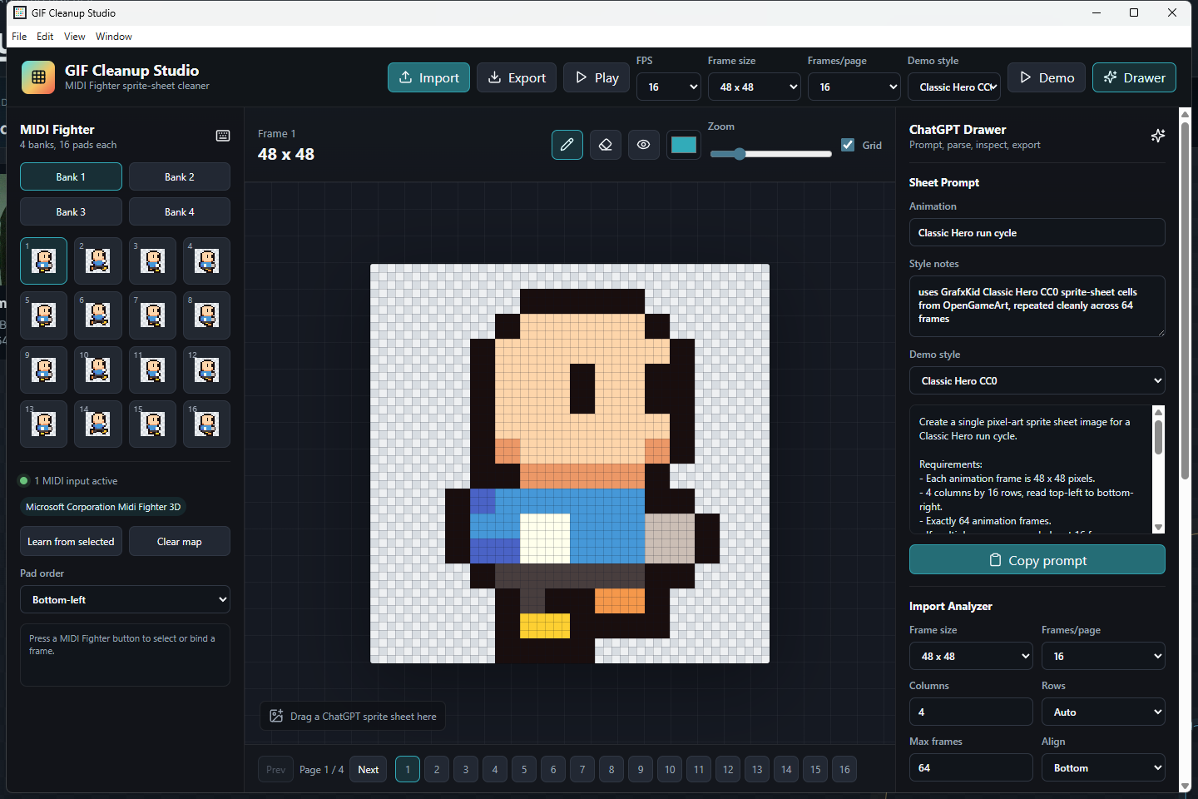Select pad 1 sprite thumbnail
Image resolution: width=1198 pixels, height=799 pixels.
pos(43,261)
